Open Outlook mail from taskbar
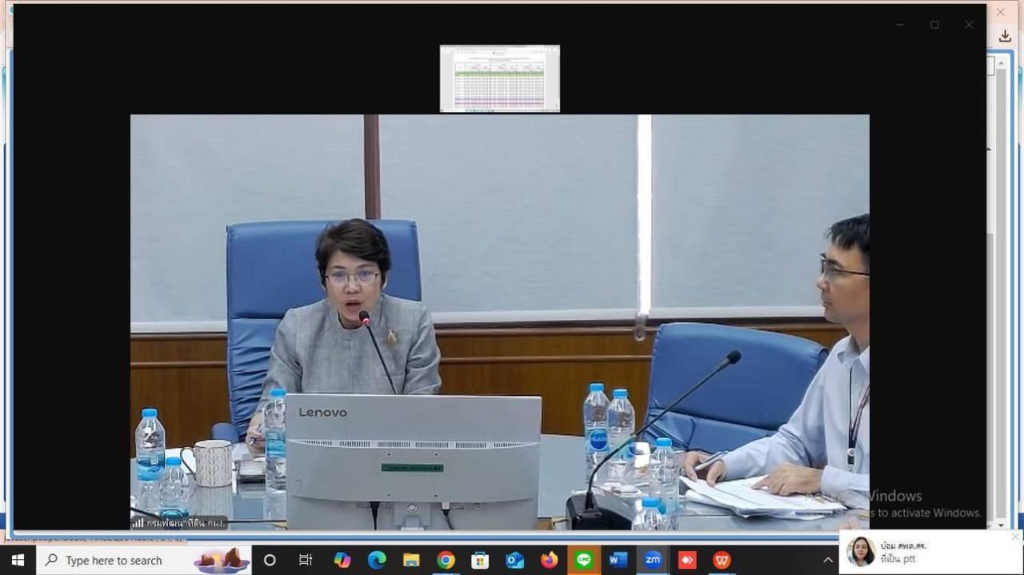Viewport: 1024px width, 575px height. pos(514,561)
